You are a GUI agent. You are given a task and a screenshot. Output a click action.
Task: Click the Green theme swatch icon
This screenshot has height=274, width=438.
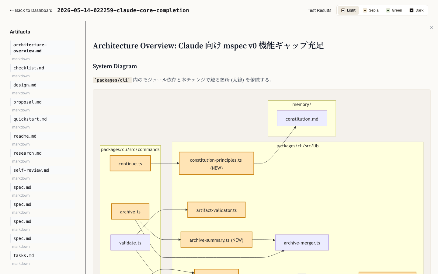(x=388, y=10)
